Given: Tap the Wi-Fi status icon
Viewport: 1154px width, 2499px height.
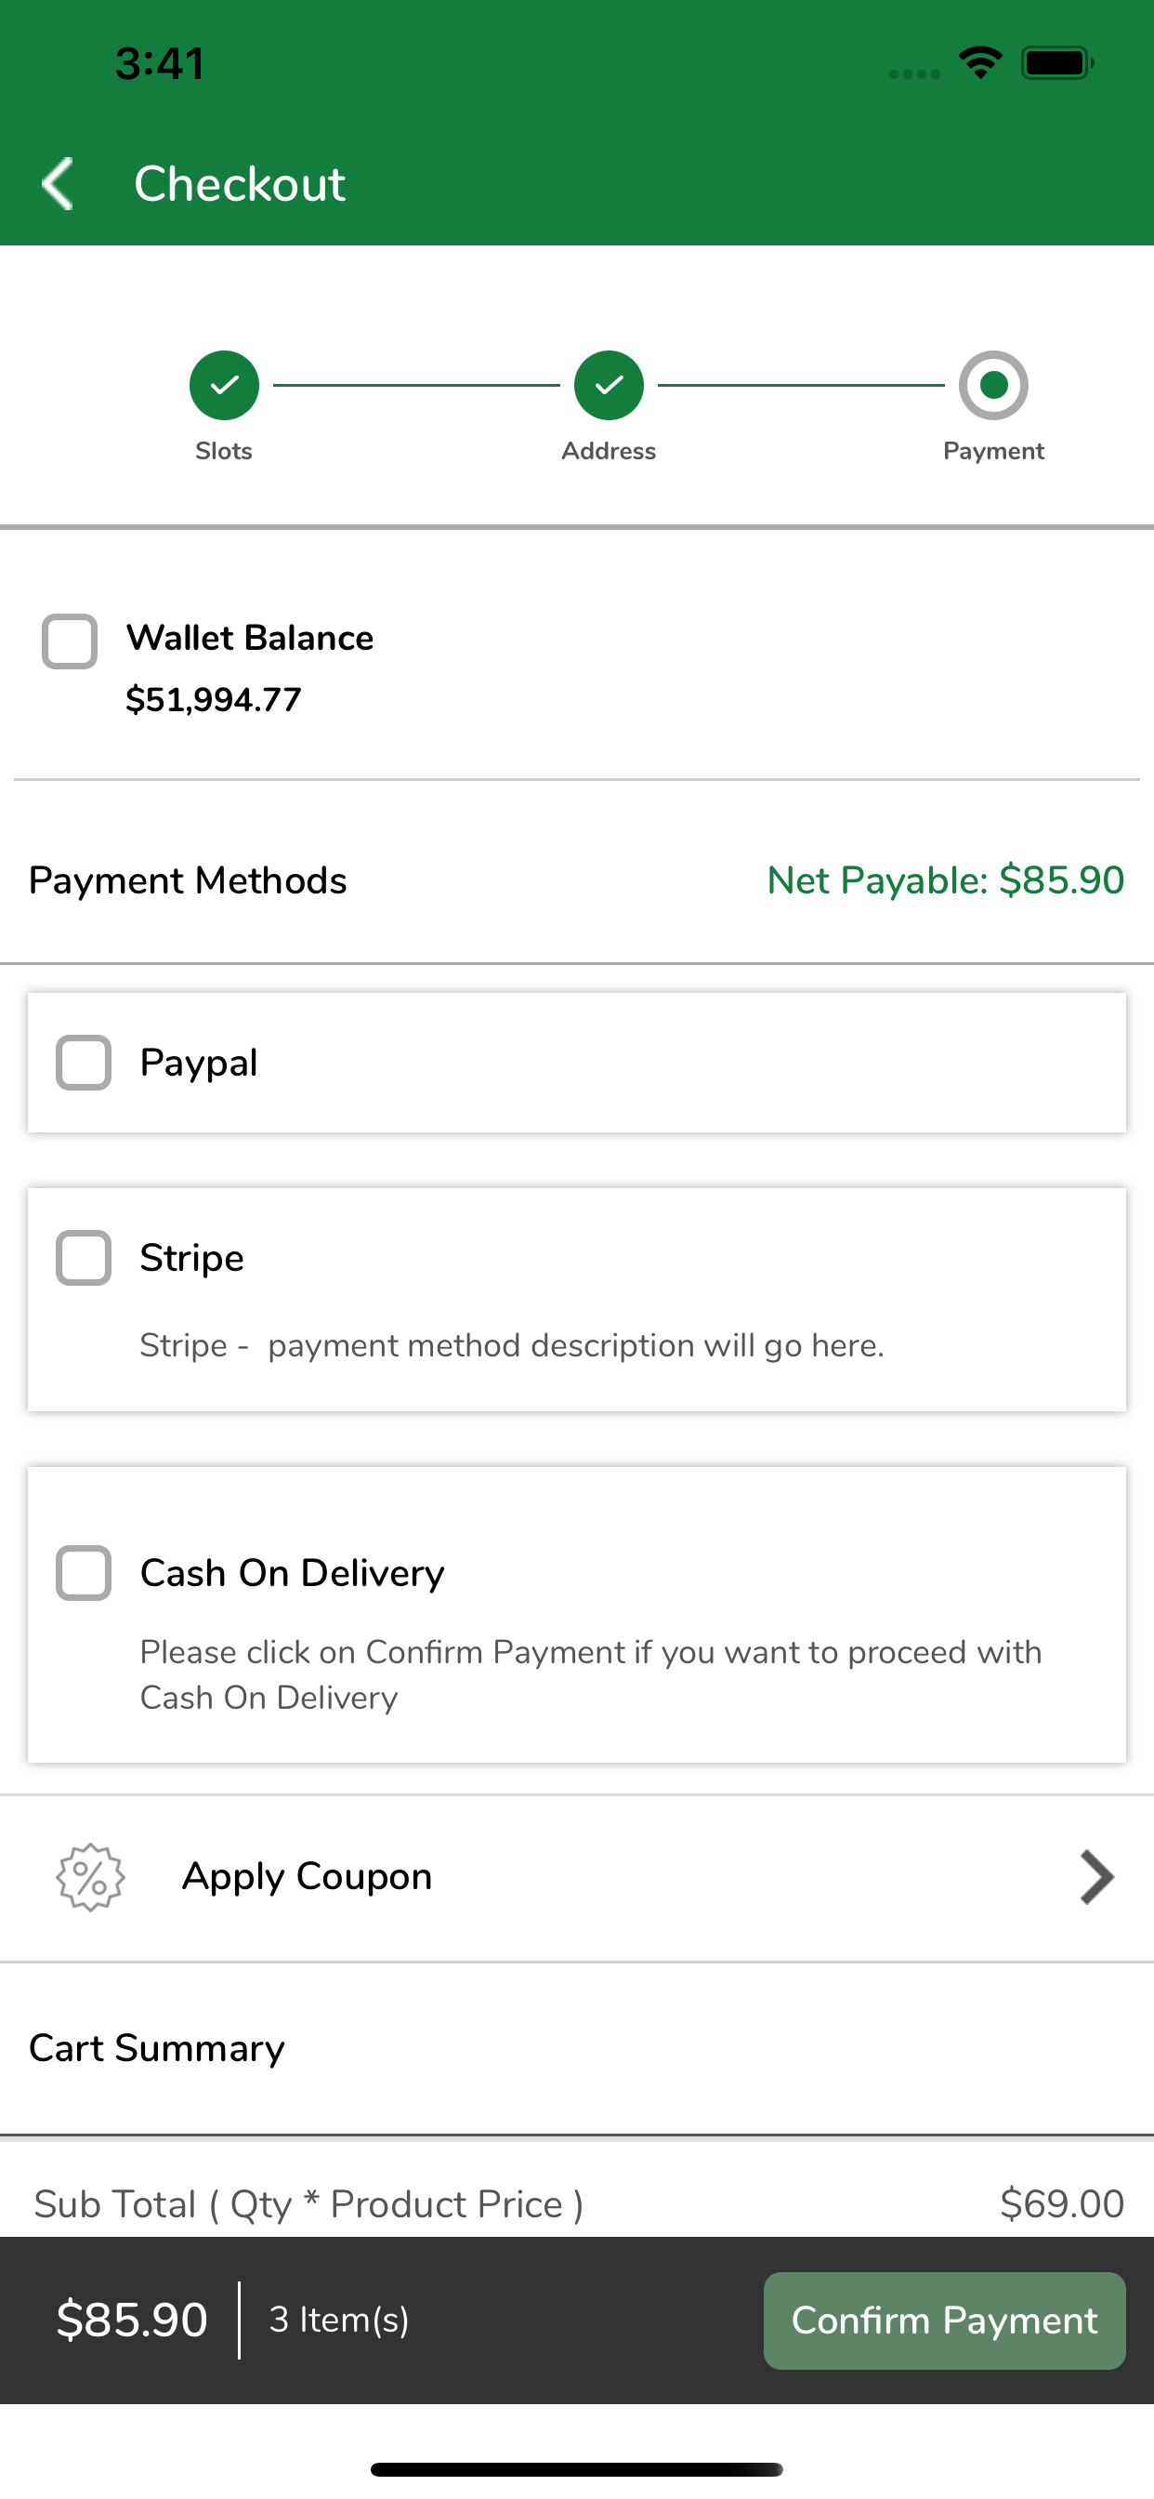Looking at the screenshot, I should [980, 63].
